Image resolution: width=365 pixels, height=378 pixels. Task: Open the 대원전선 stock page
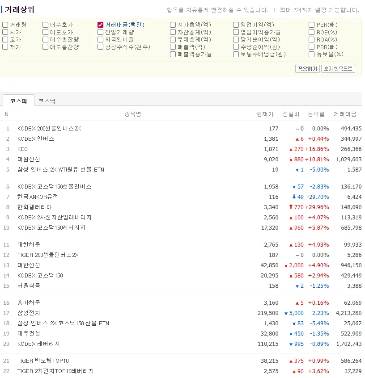(29, 160)
